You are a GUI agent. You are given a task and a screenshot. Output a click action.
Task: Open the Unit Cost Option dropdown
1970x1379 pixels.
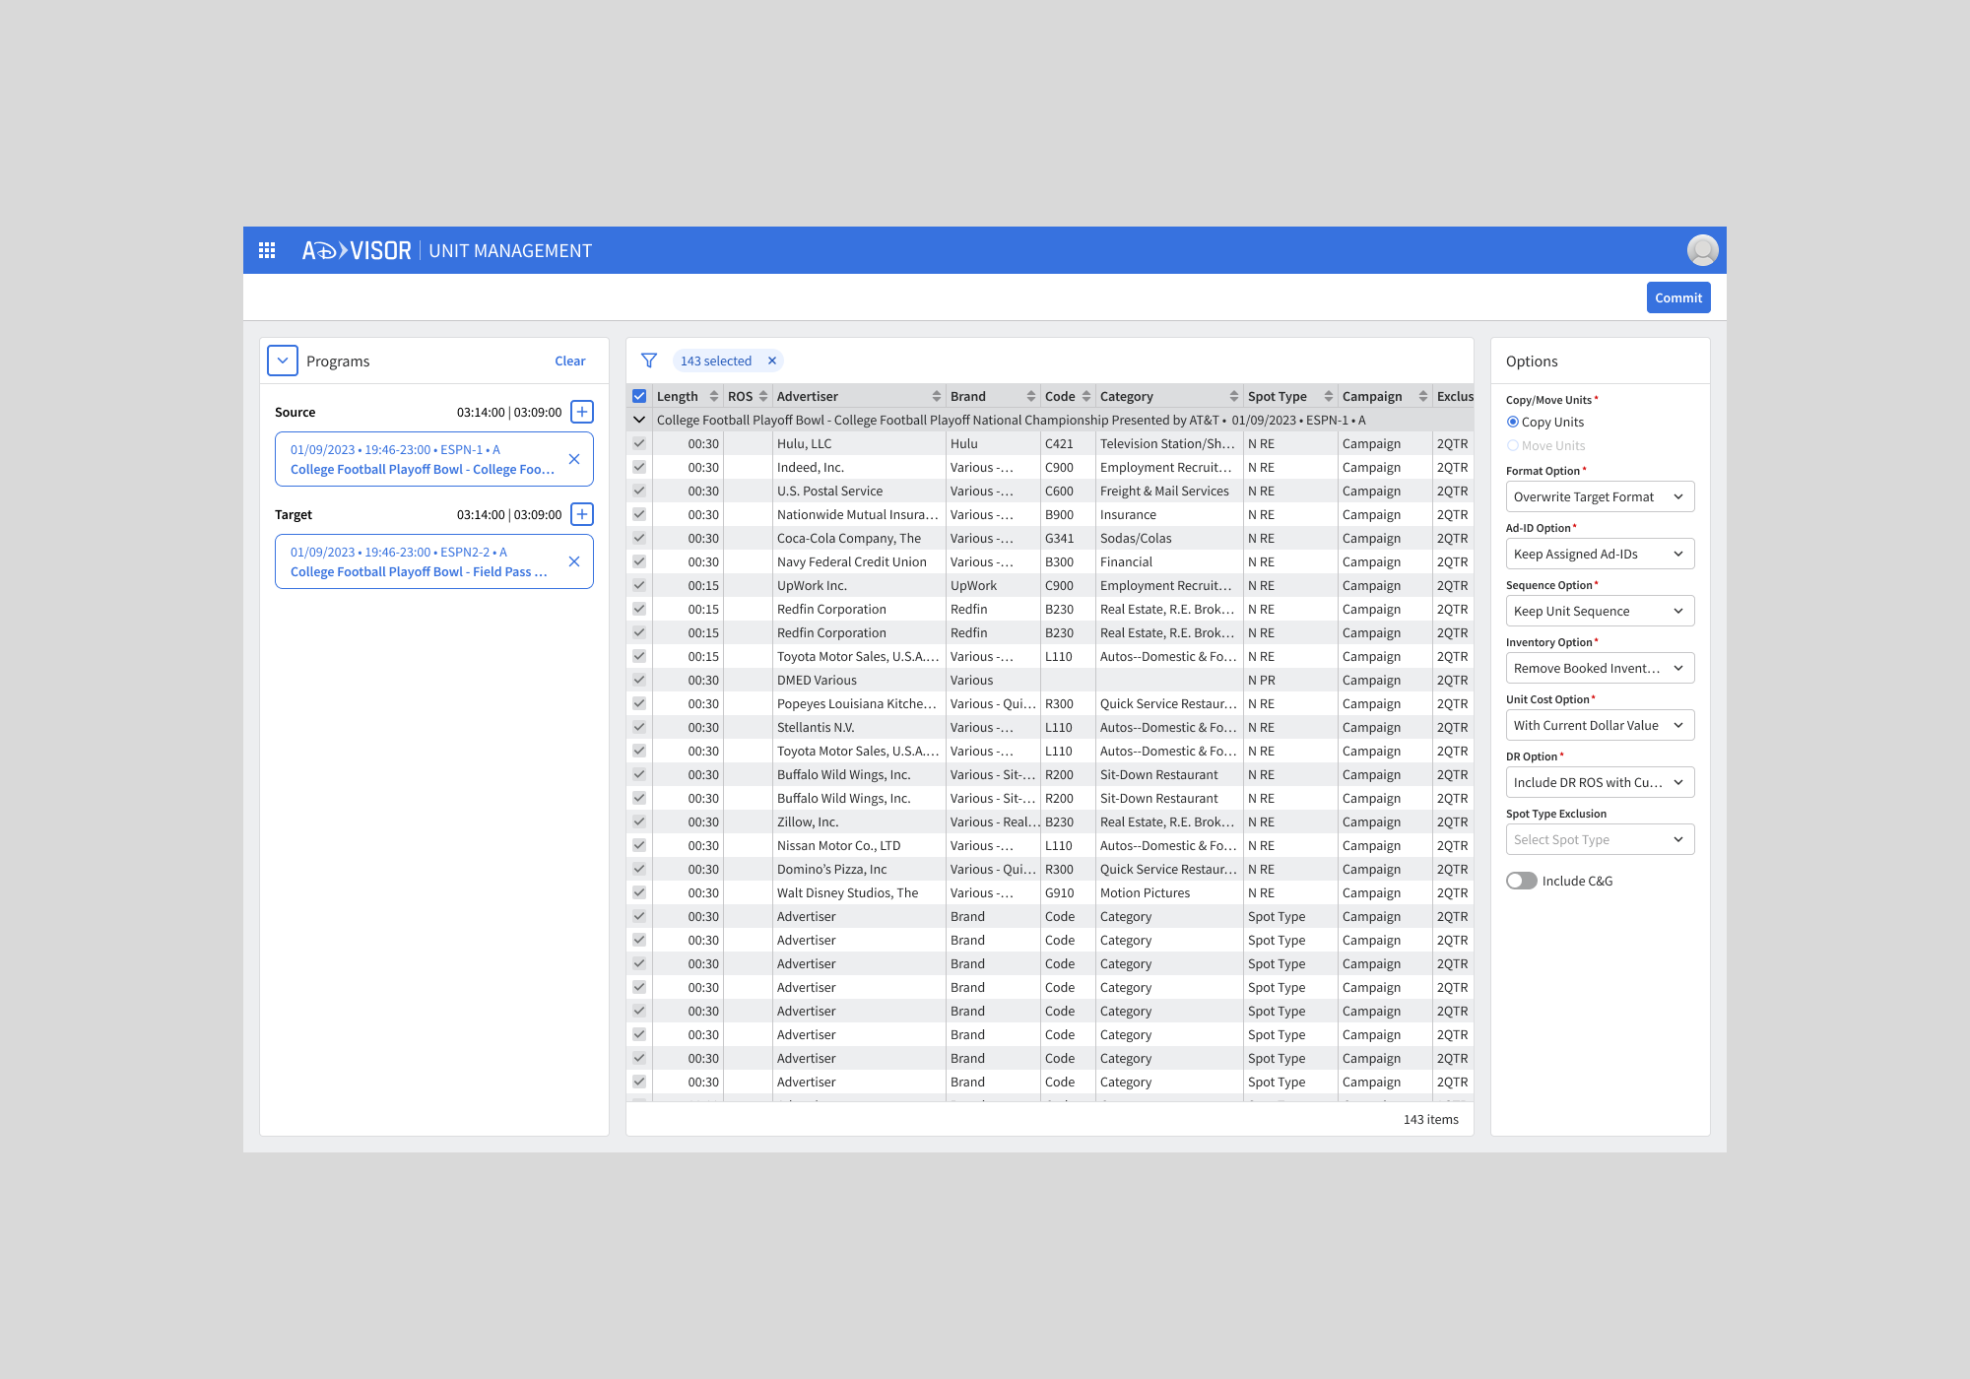coord(1600,725)
